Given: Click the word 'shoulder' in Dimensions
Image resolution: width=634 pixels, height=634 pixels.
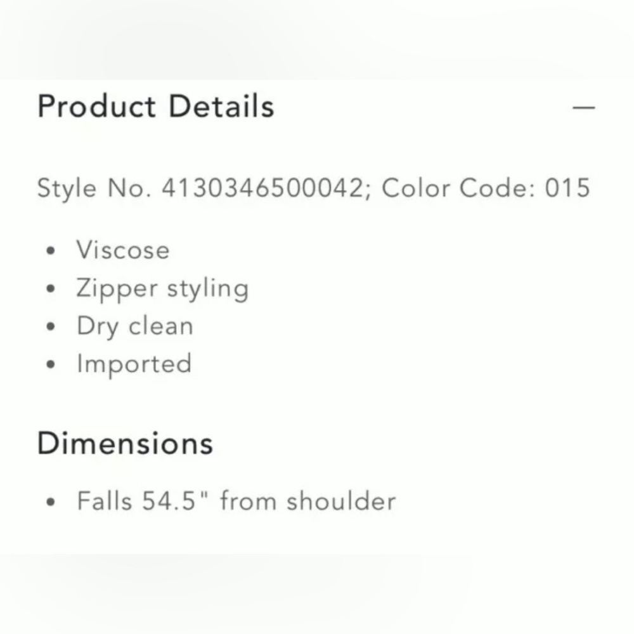Looking at the screenshot, I should pyautogui.click(x=340, y=501).
